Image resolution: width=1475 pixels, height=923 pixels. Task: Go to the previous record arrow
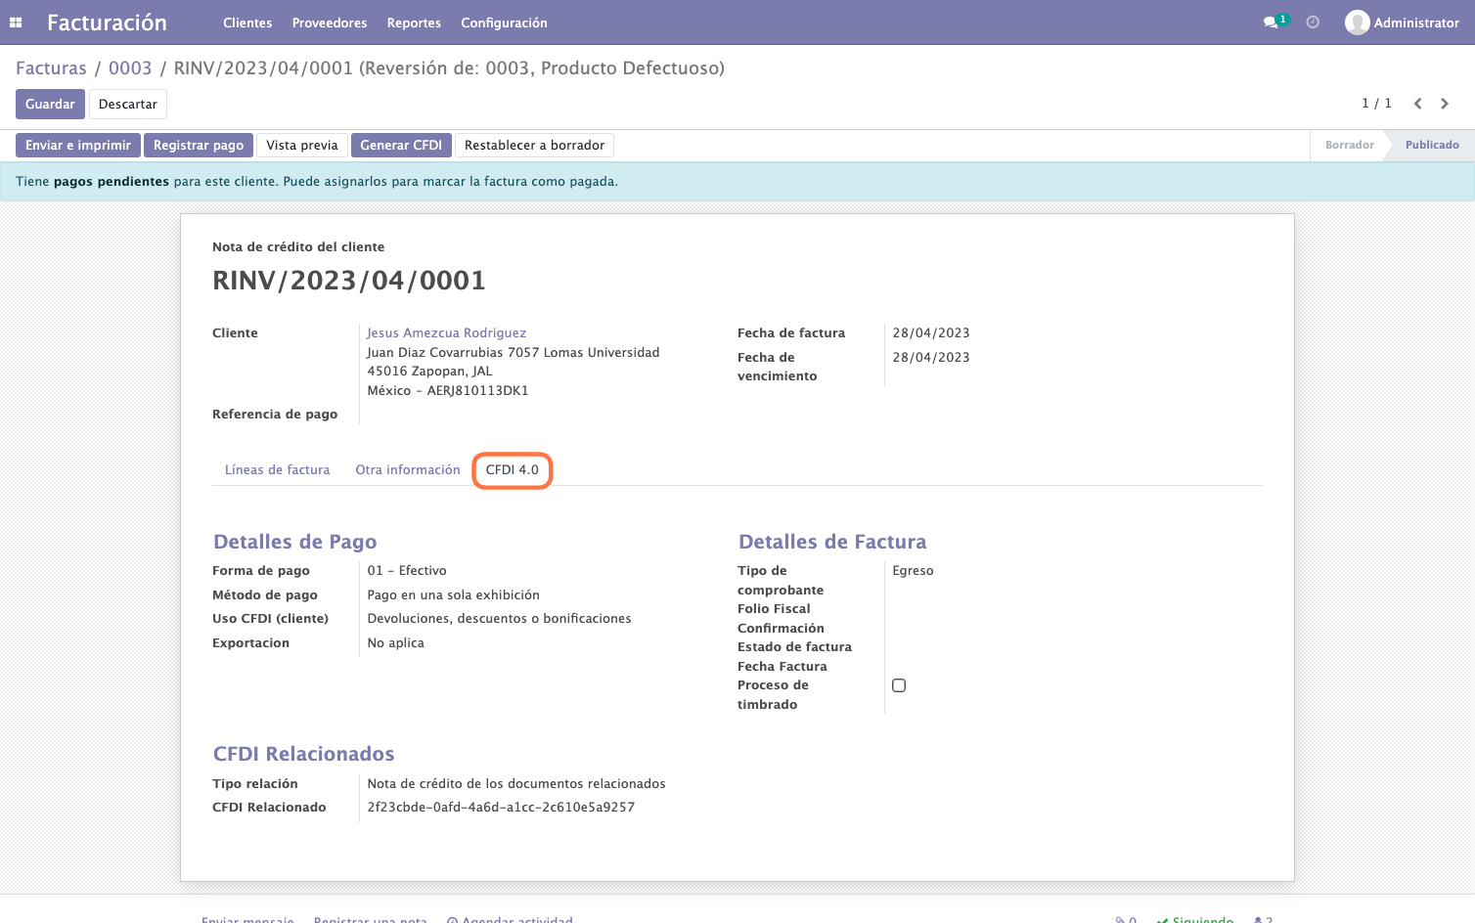pyautogui.click(x=1417, y=104)
